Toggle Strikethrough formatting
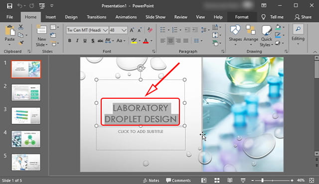The width and height of the screenshot is (319, 184). tap(100, 41)
